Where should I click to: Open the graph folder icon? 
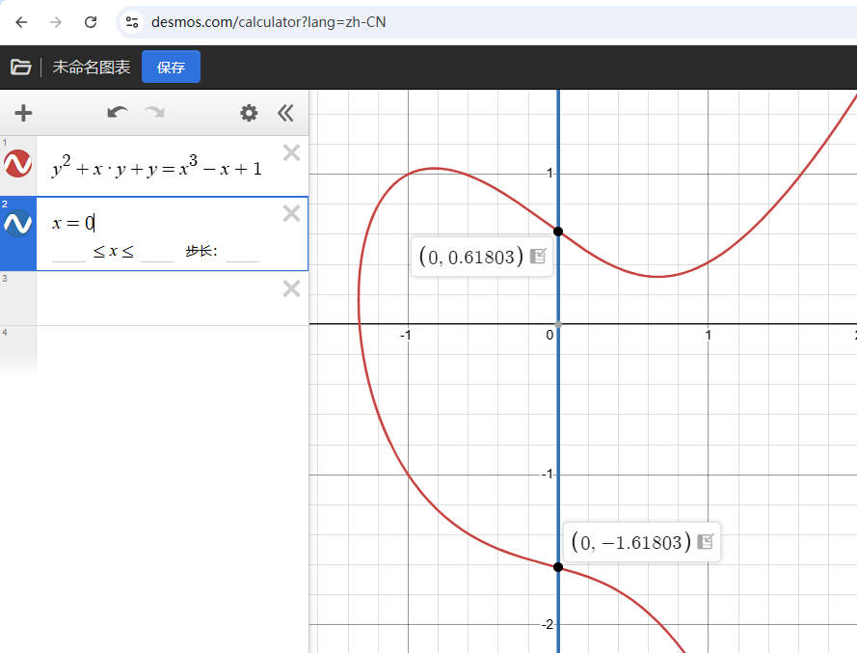[x=20, y=67]
